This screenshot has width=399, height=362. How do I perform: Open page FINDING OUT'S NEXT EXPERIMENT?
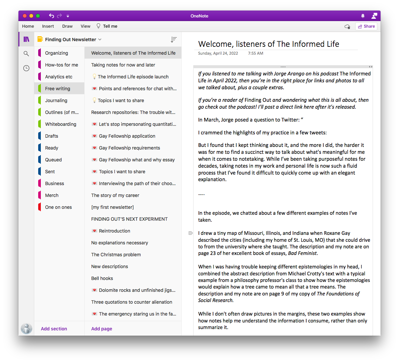(133, 219)
